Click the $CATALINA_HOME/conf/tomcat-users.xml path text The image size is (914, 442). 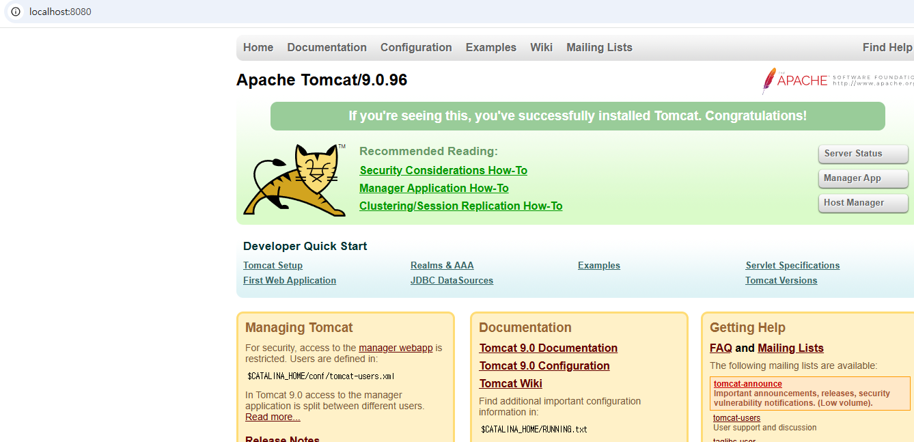tap(320, 376)
